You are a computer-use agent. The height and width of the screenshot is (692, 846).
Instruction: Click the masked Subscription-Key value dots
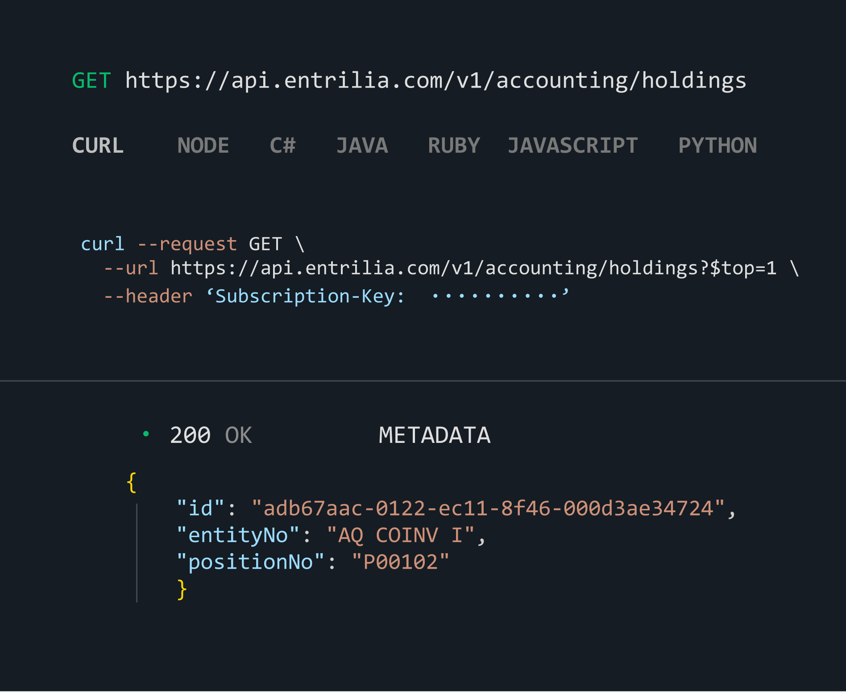pos(494,296)
